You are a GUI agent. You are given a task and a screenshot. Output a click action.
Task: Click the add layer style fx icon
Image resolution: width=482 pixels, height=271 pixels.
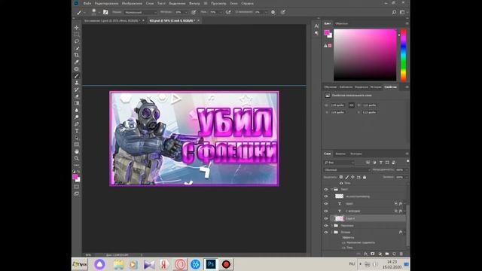coord(365,254)
